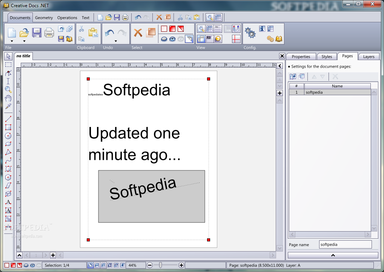Click the plus button beside the page navigator

point(53,255)
